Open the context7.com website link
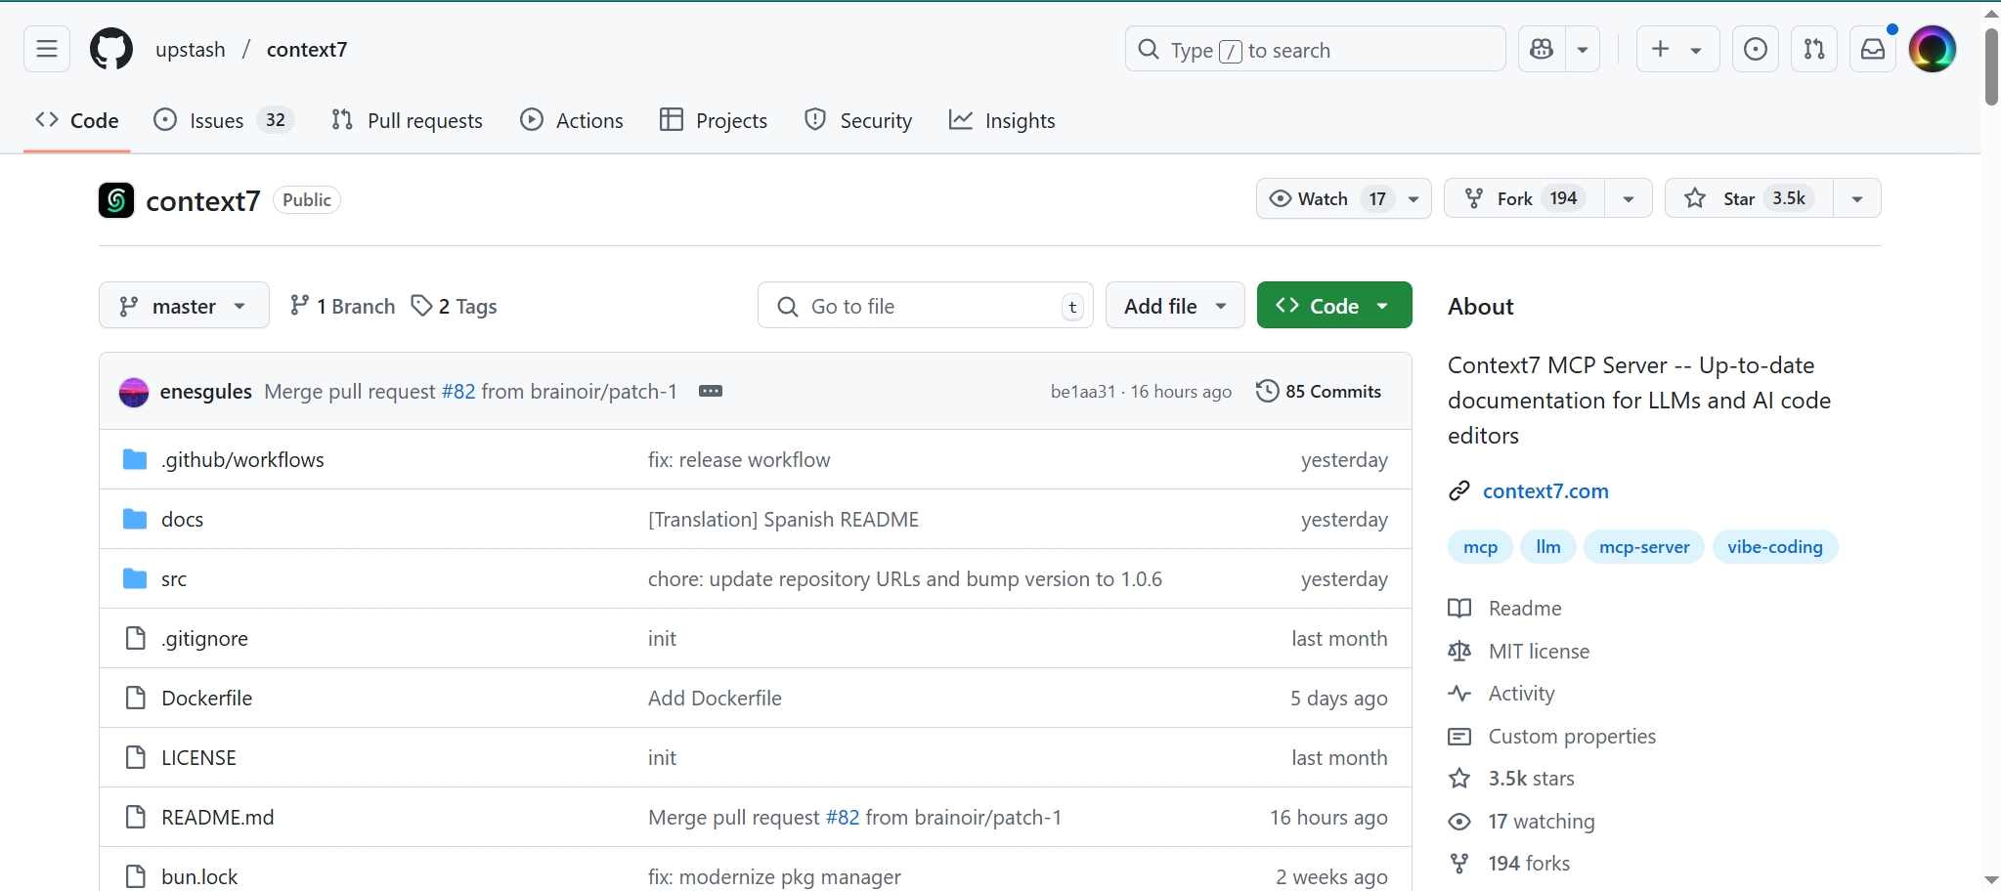Image resolution: width=2001 pixels, height=891 pixels. 1544,490
